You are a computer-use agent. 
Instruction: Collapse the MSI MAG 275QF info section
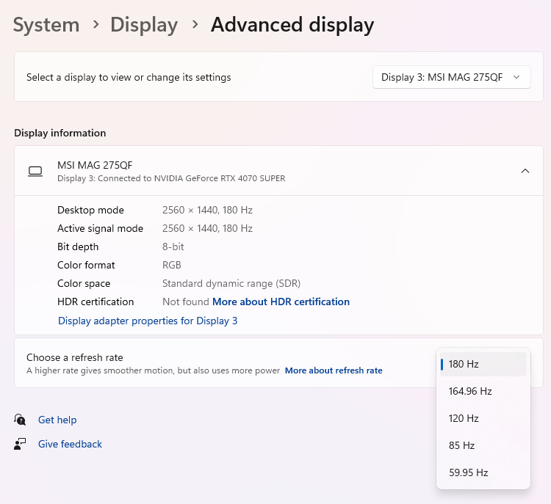525,171
